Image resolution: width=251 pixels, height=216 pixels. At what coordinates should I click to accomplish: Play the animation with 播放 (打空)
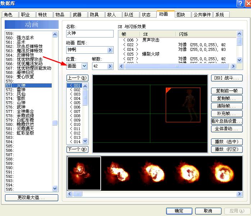pyautogui.click(x=227, y=149)
